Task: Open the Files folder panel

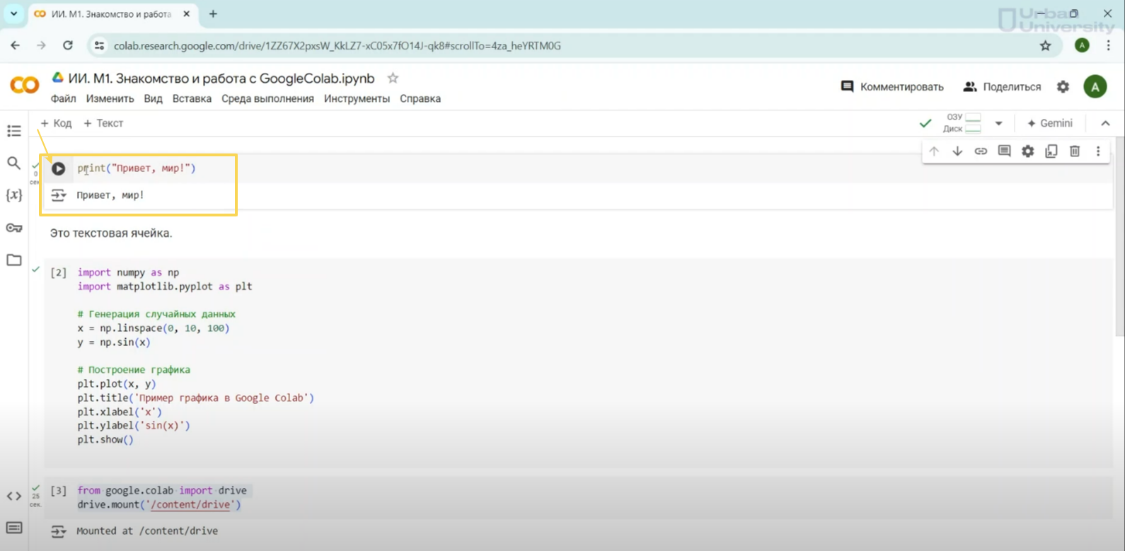Action: pos(14,260)
